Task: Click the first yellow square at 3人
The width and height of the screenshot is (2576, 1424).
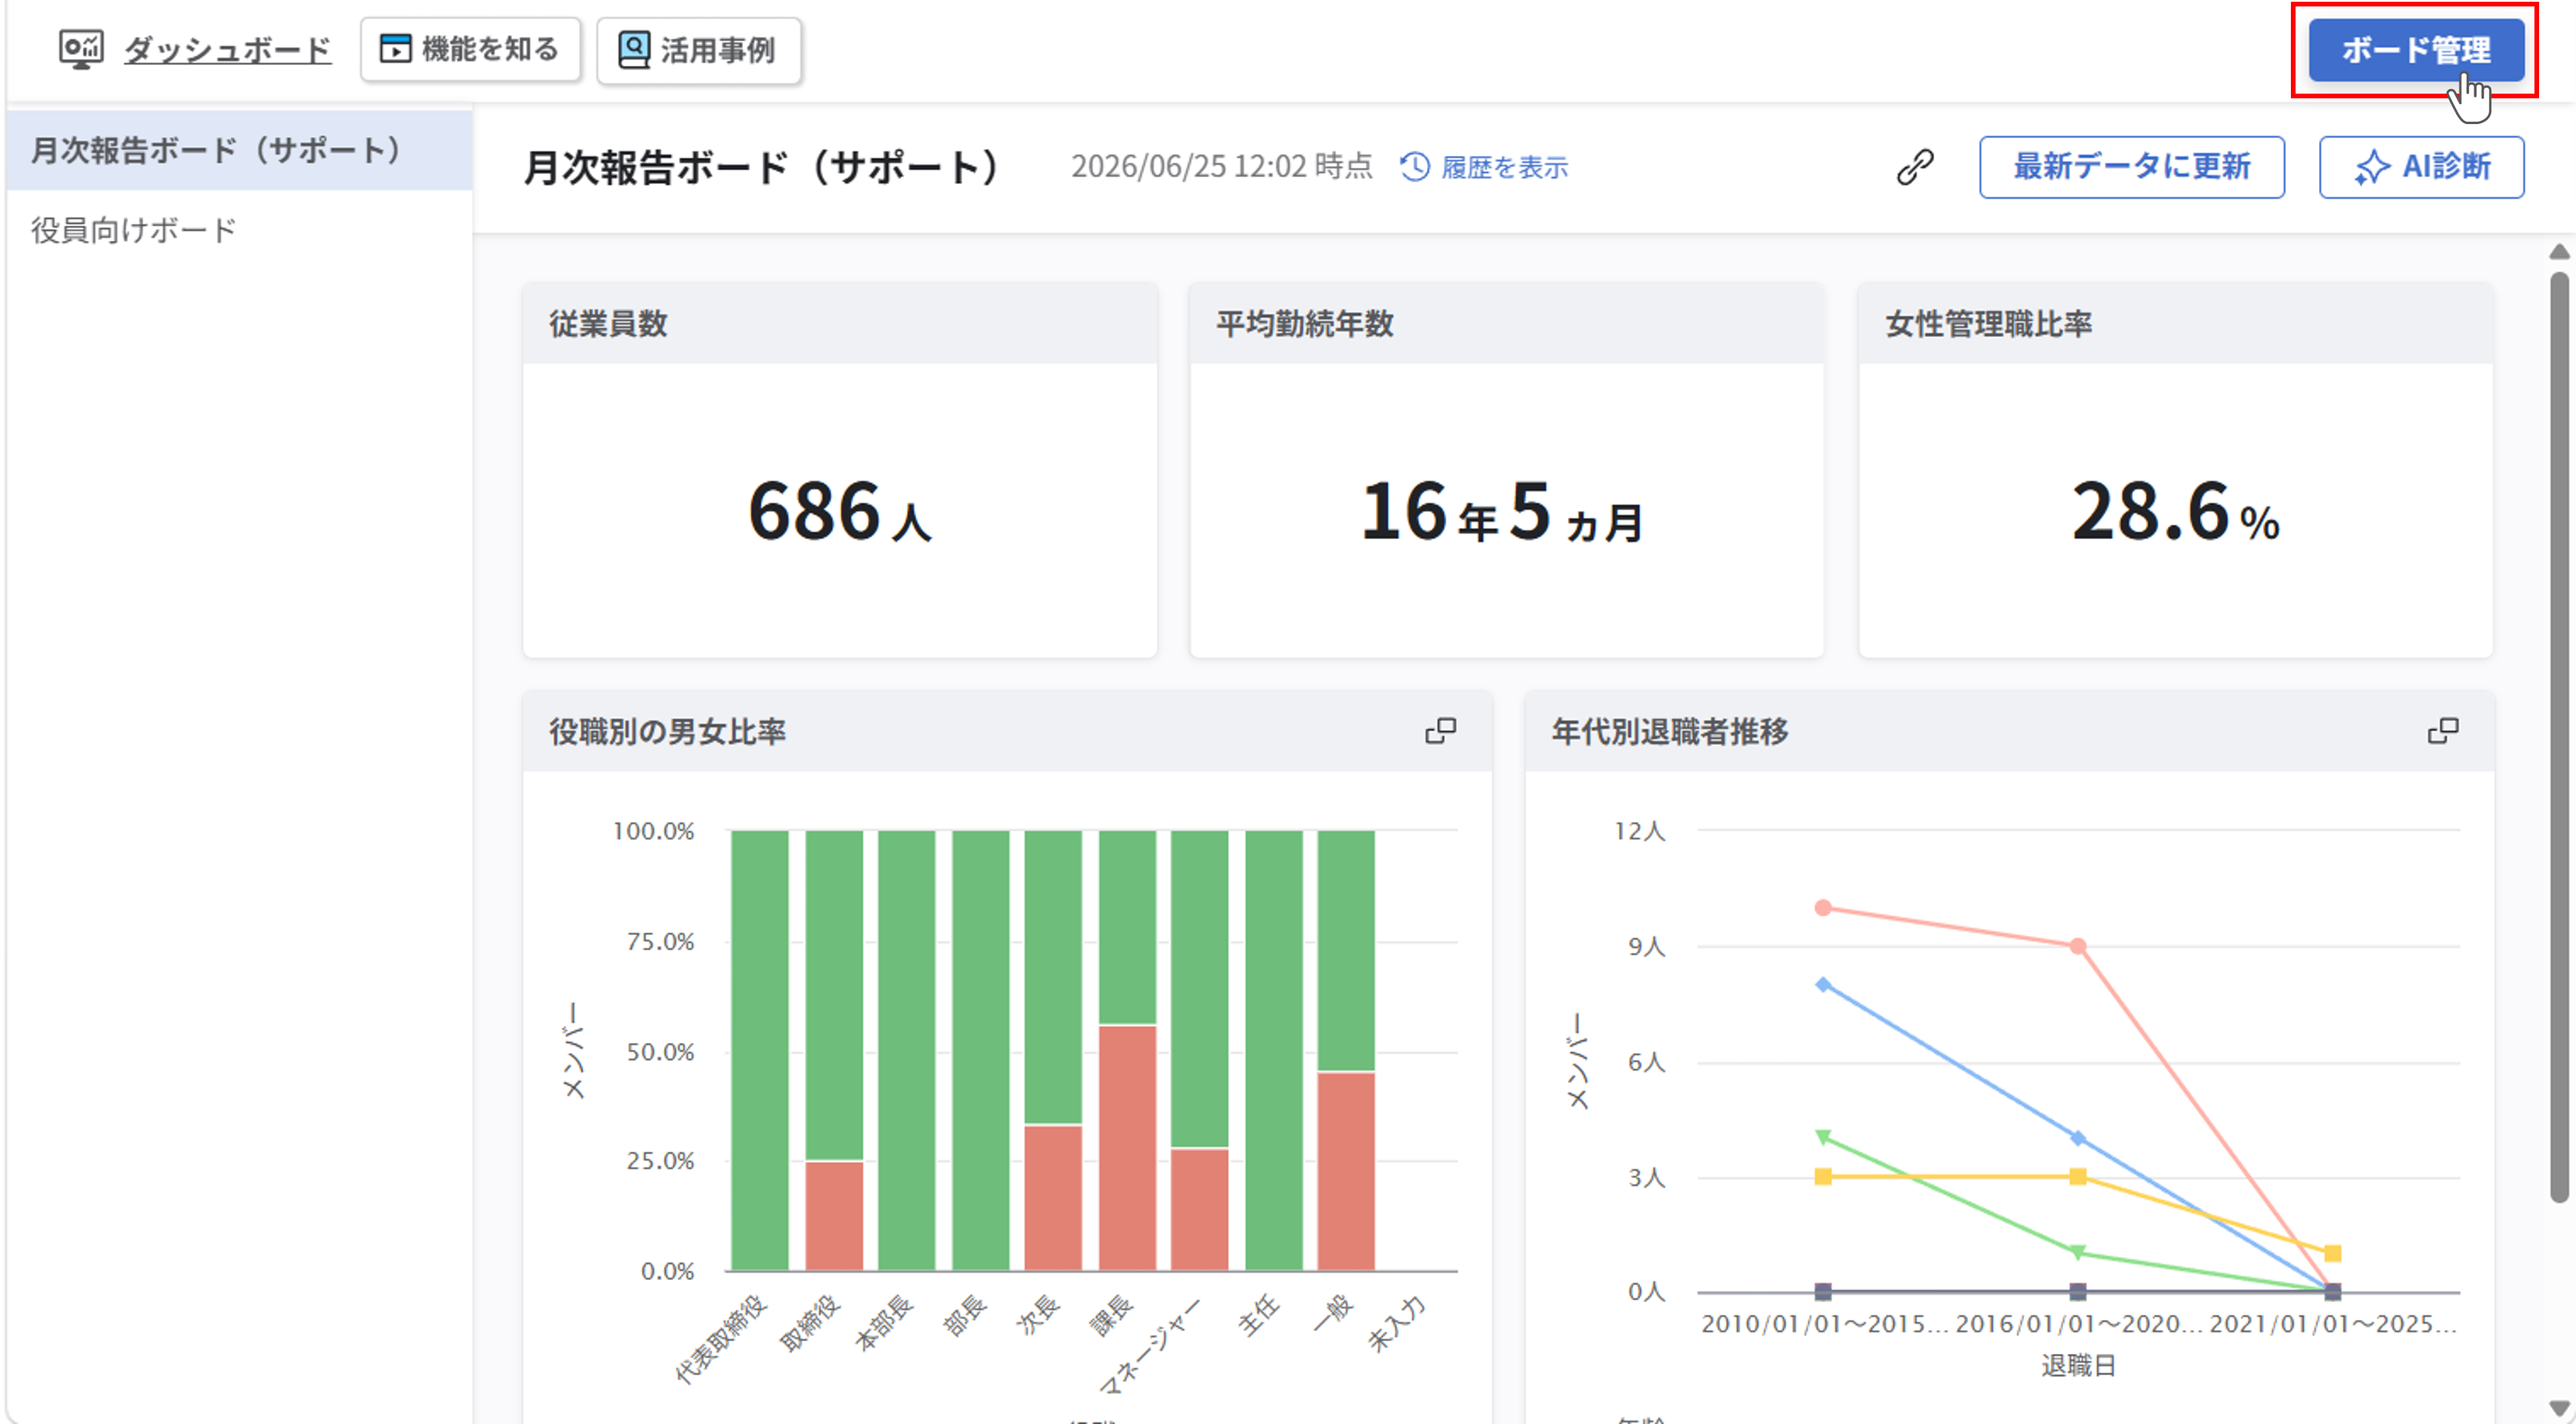Action: (x=1822, y=1176)
